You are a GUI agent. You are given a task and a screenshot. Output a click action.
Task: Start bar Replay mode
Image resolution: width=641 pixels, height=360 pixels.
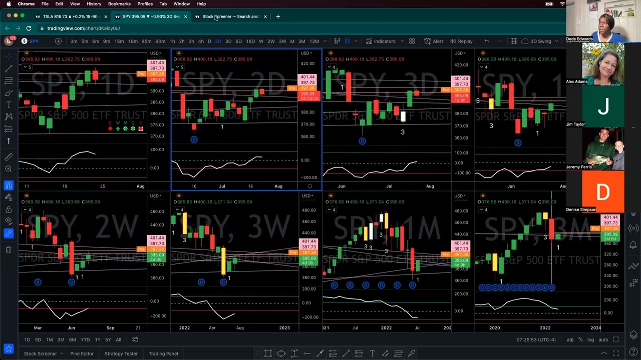point(461,41)
